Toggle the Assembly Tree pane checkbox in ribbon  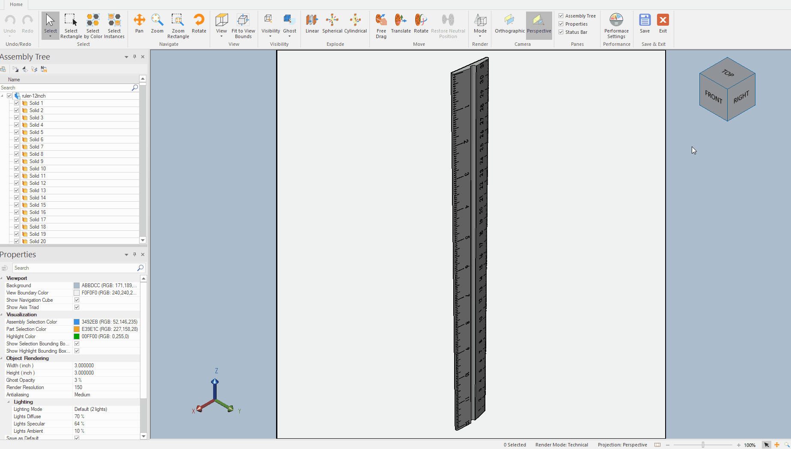point(561,16)
